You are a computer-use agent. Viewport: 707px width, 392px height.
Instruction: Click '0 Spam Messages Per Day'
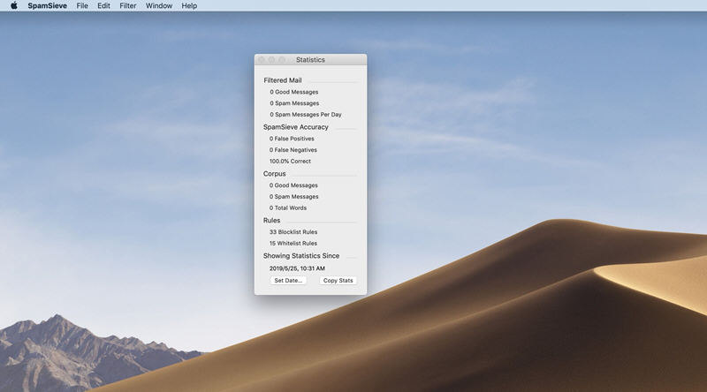click(306, 115)
